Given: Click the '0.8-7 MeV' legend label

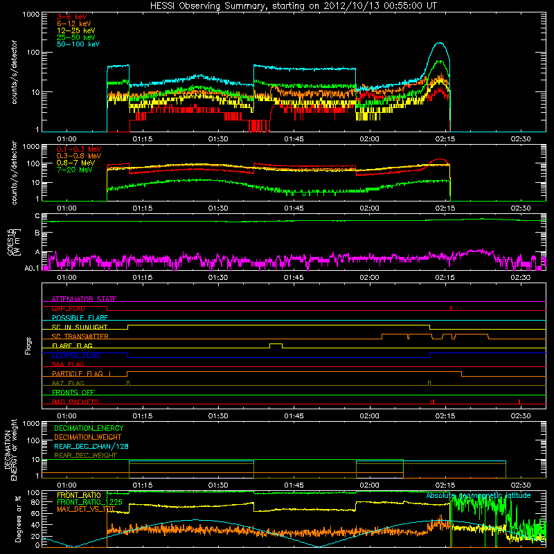Looking at the screenshot, I should [x=75, y=163].
